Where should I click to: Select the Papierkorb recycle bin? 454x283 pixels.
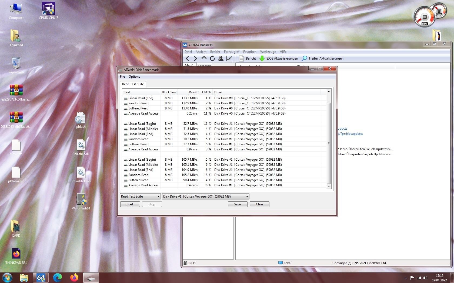16,65
